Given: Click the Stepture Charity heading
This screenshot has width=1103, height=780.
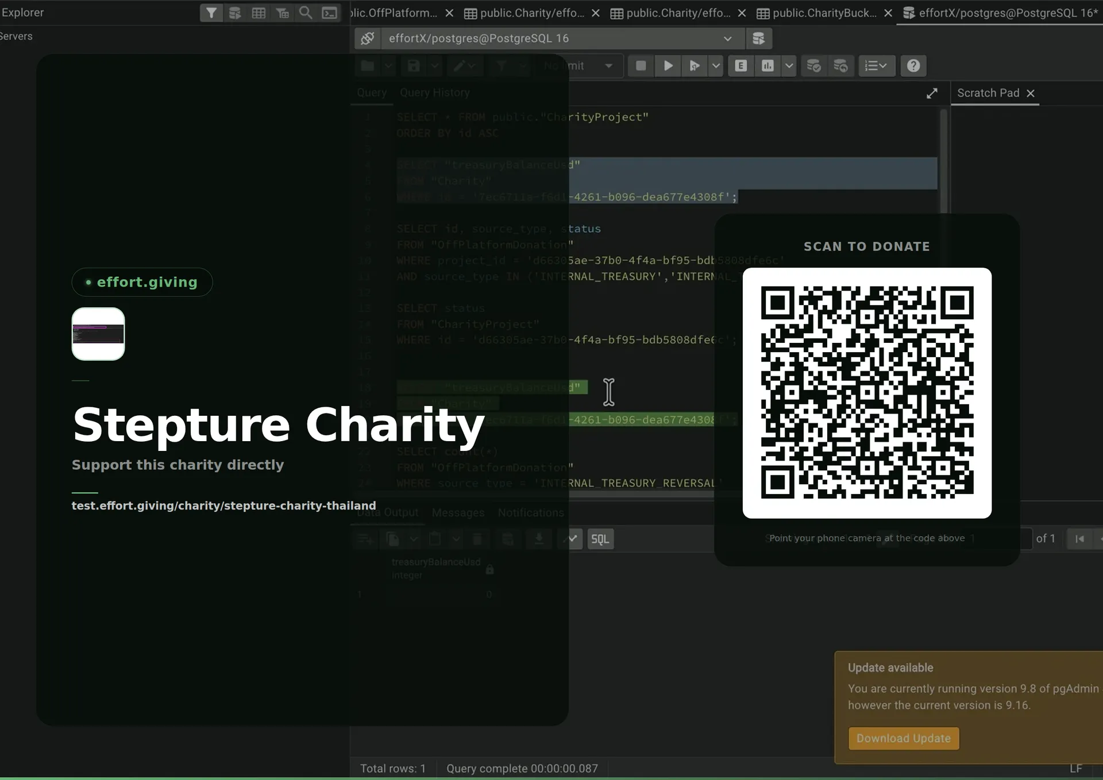Looking at the screenshot, I should click(279, 426).
